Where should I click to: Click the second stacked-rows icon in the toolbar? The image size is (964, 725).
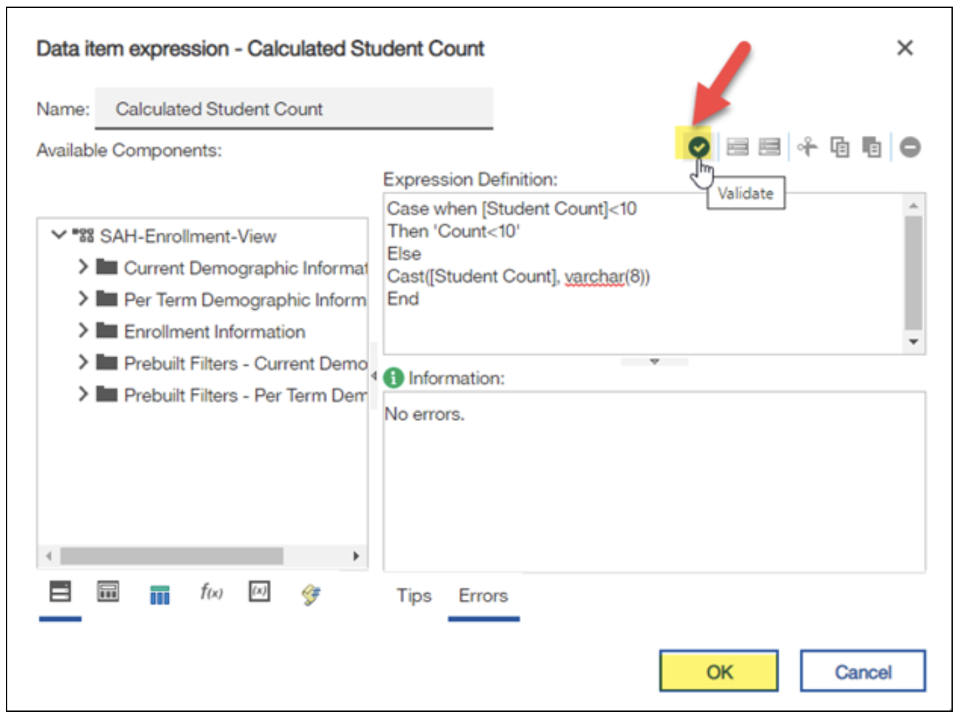point(769,146)
